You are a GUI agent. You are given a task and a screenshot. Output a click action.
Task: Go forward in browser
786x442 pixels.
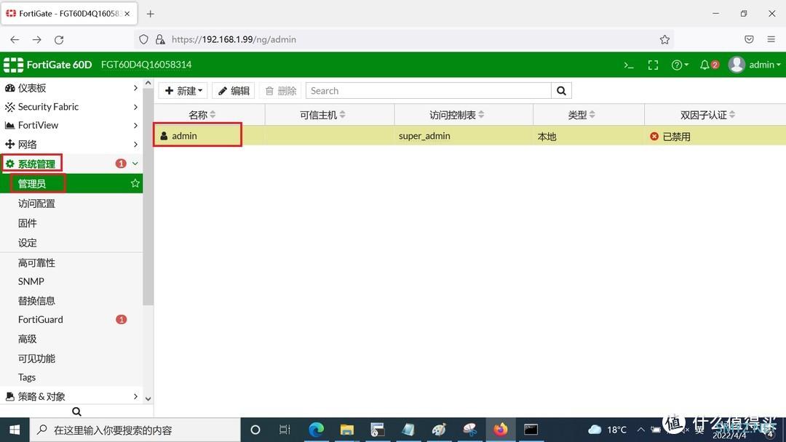36,39
